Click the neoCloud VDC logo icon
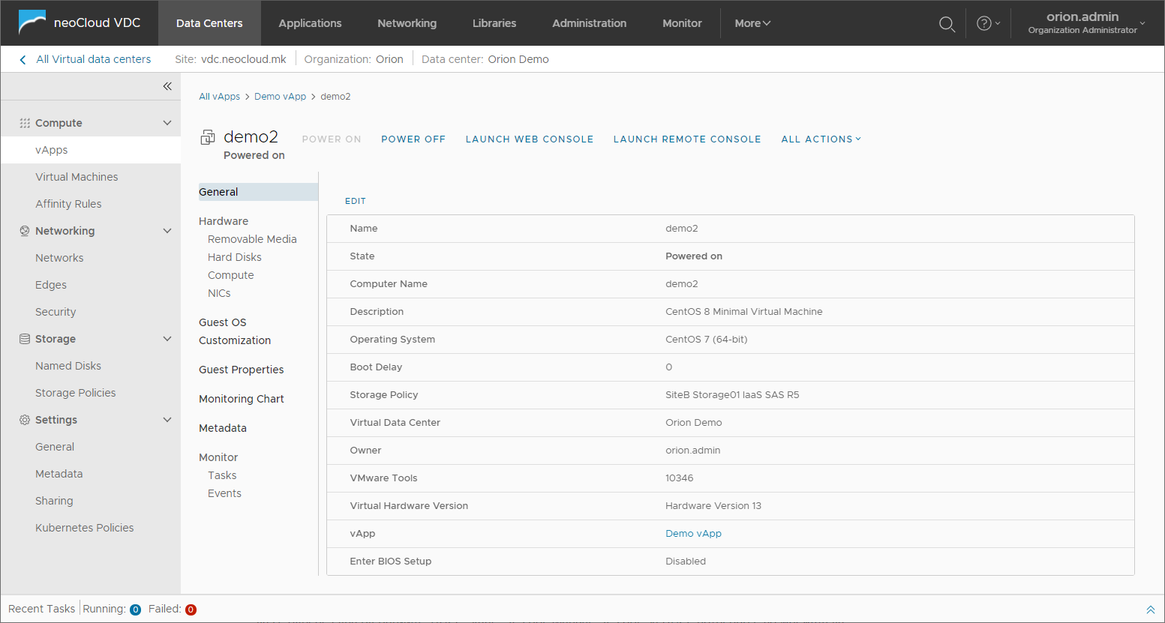This screenshot has height=623, width=1165. (32, 22)
